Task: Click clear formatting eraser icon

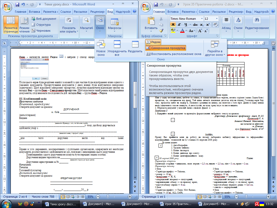Action: 216,25
